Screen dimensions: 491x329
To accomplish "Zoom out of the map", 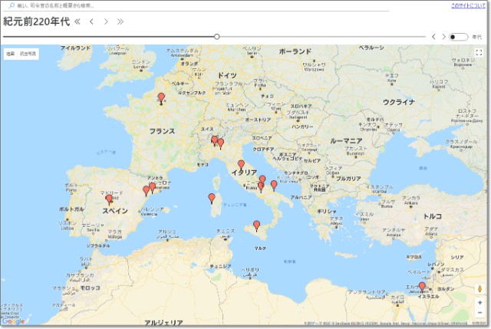I will click(479, 313).
